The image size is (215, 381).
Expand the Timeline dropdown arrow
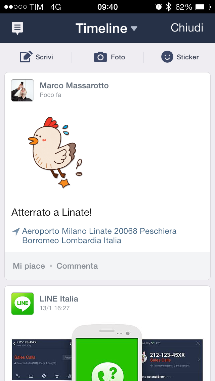[134, 29]
